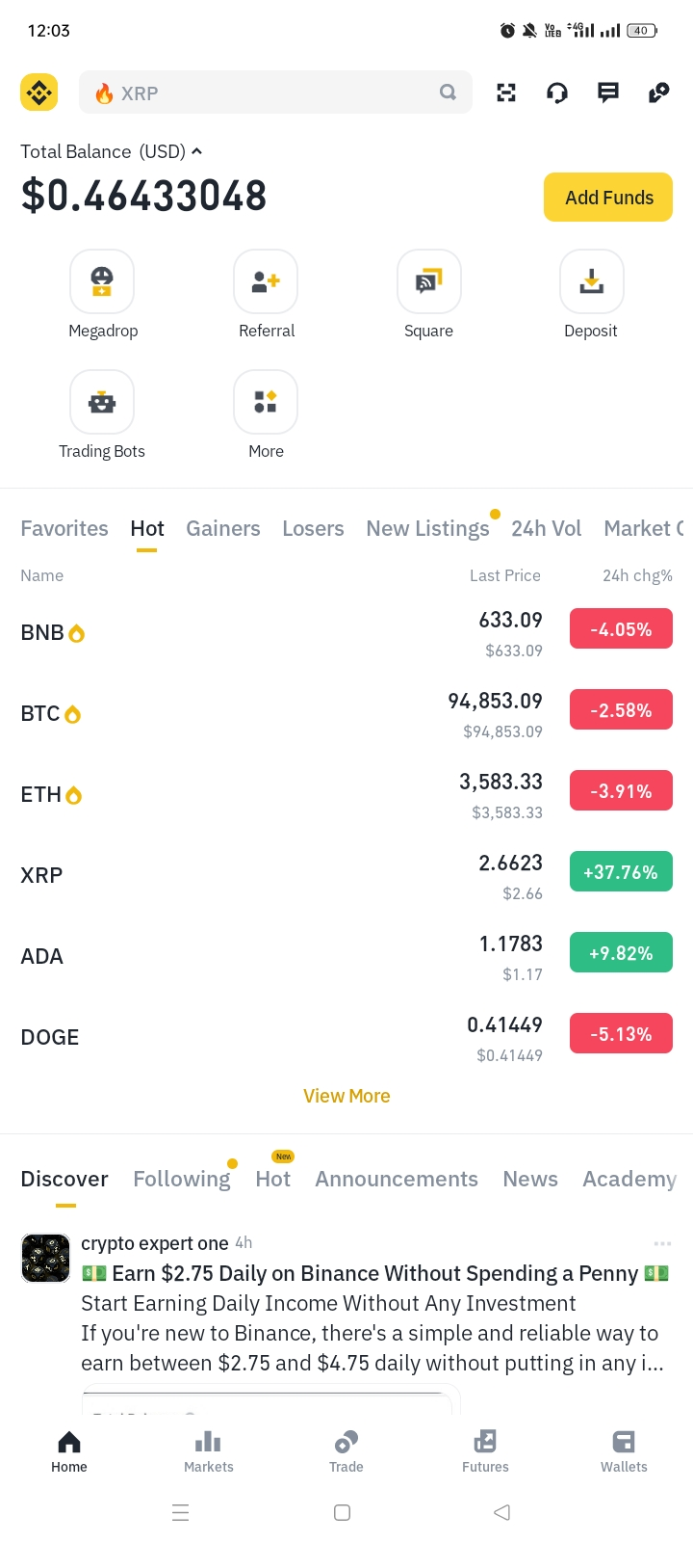Tap the View More link
Image resolution: width=693 pixels, height=1542 pixels.
click(x=346, y=1096)
